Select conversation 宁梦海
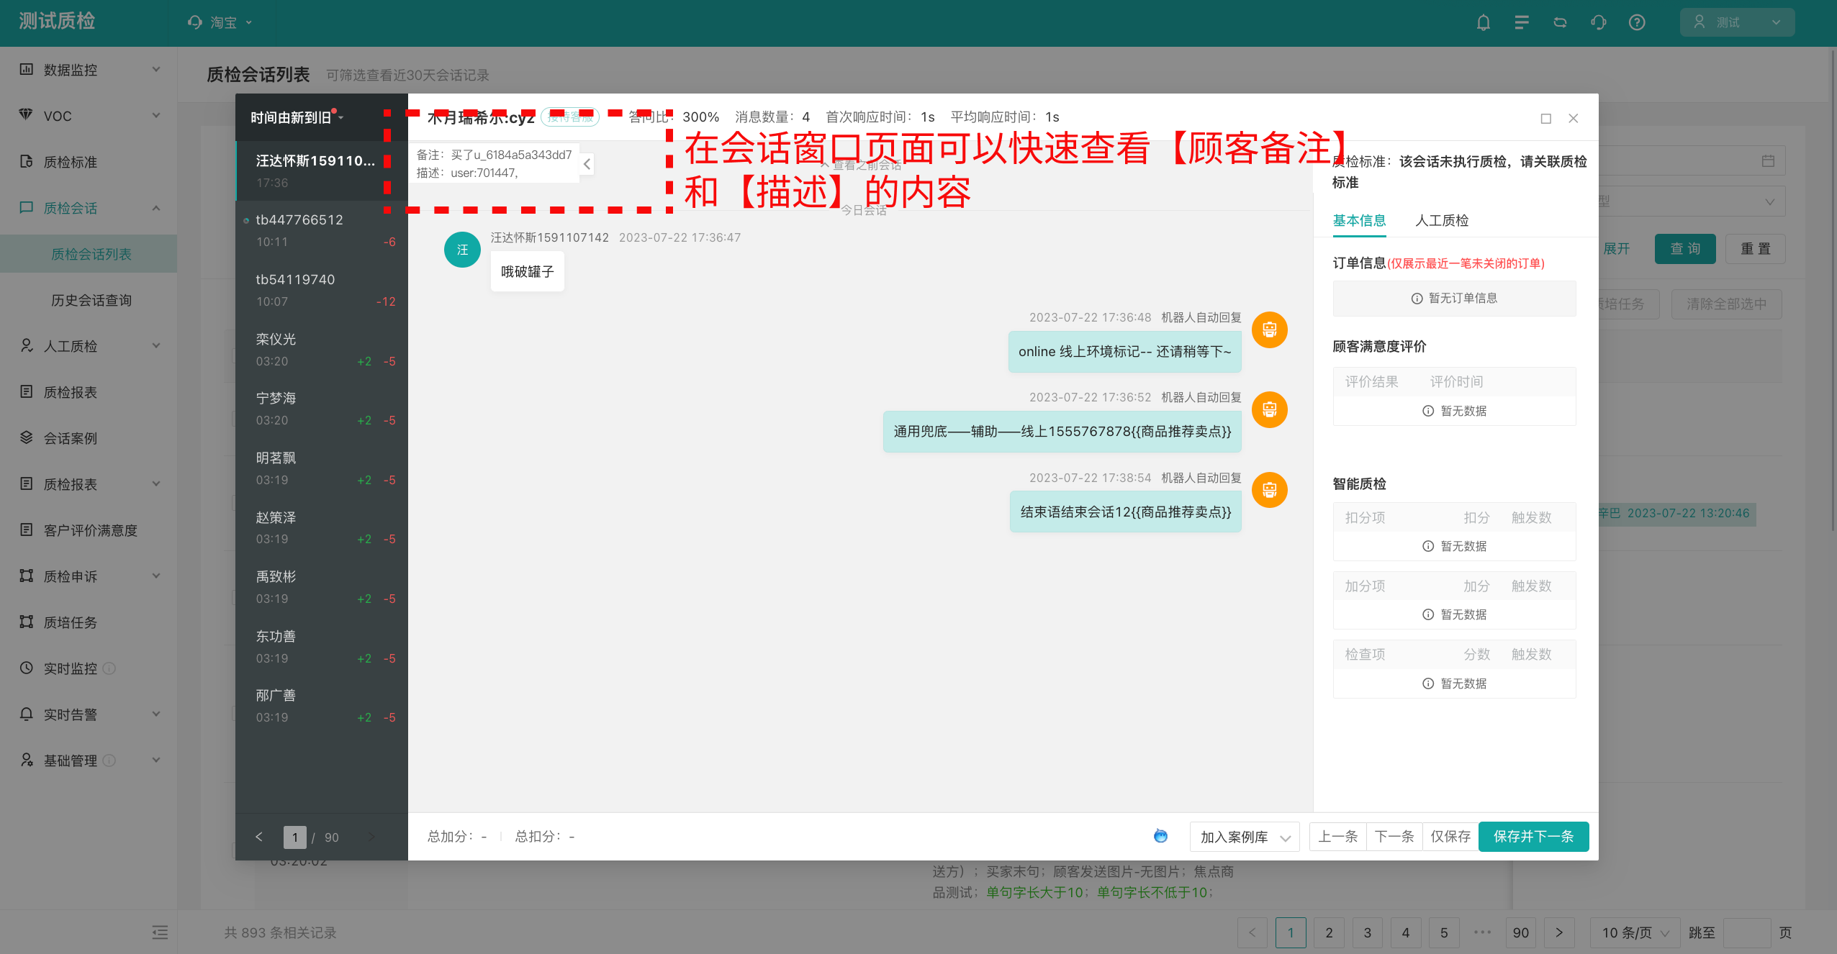The image size is (1837, 954). click(322, 409)
